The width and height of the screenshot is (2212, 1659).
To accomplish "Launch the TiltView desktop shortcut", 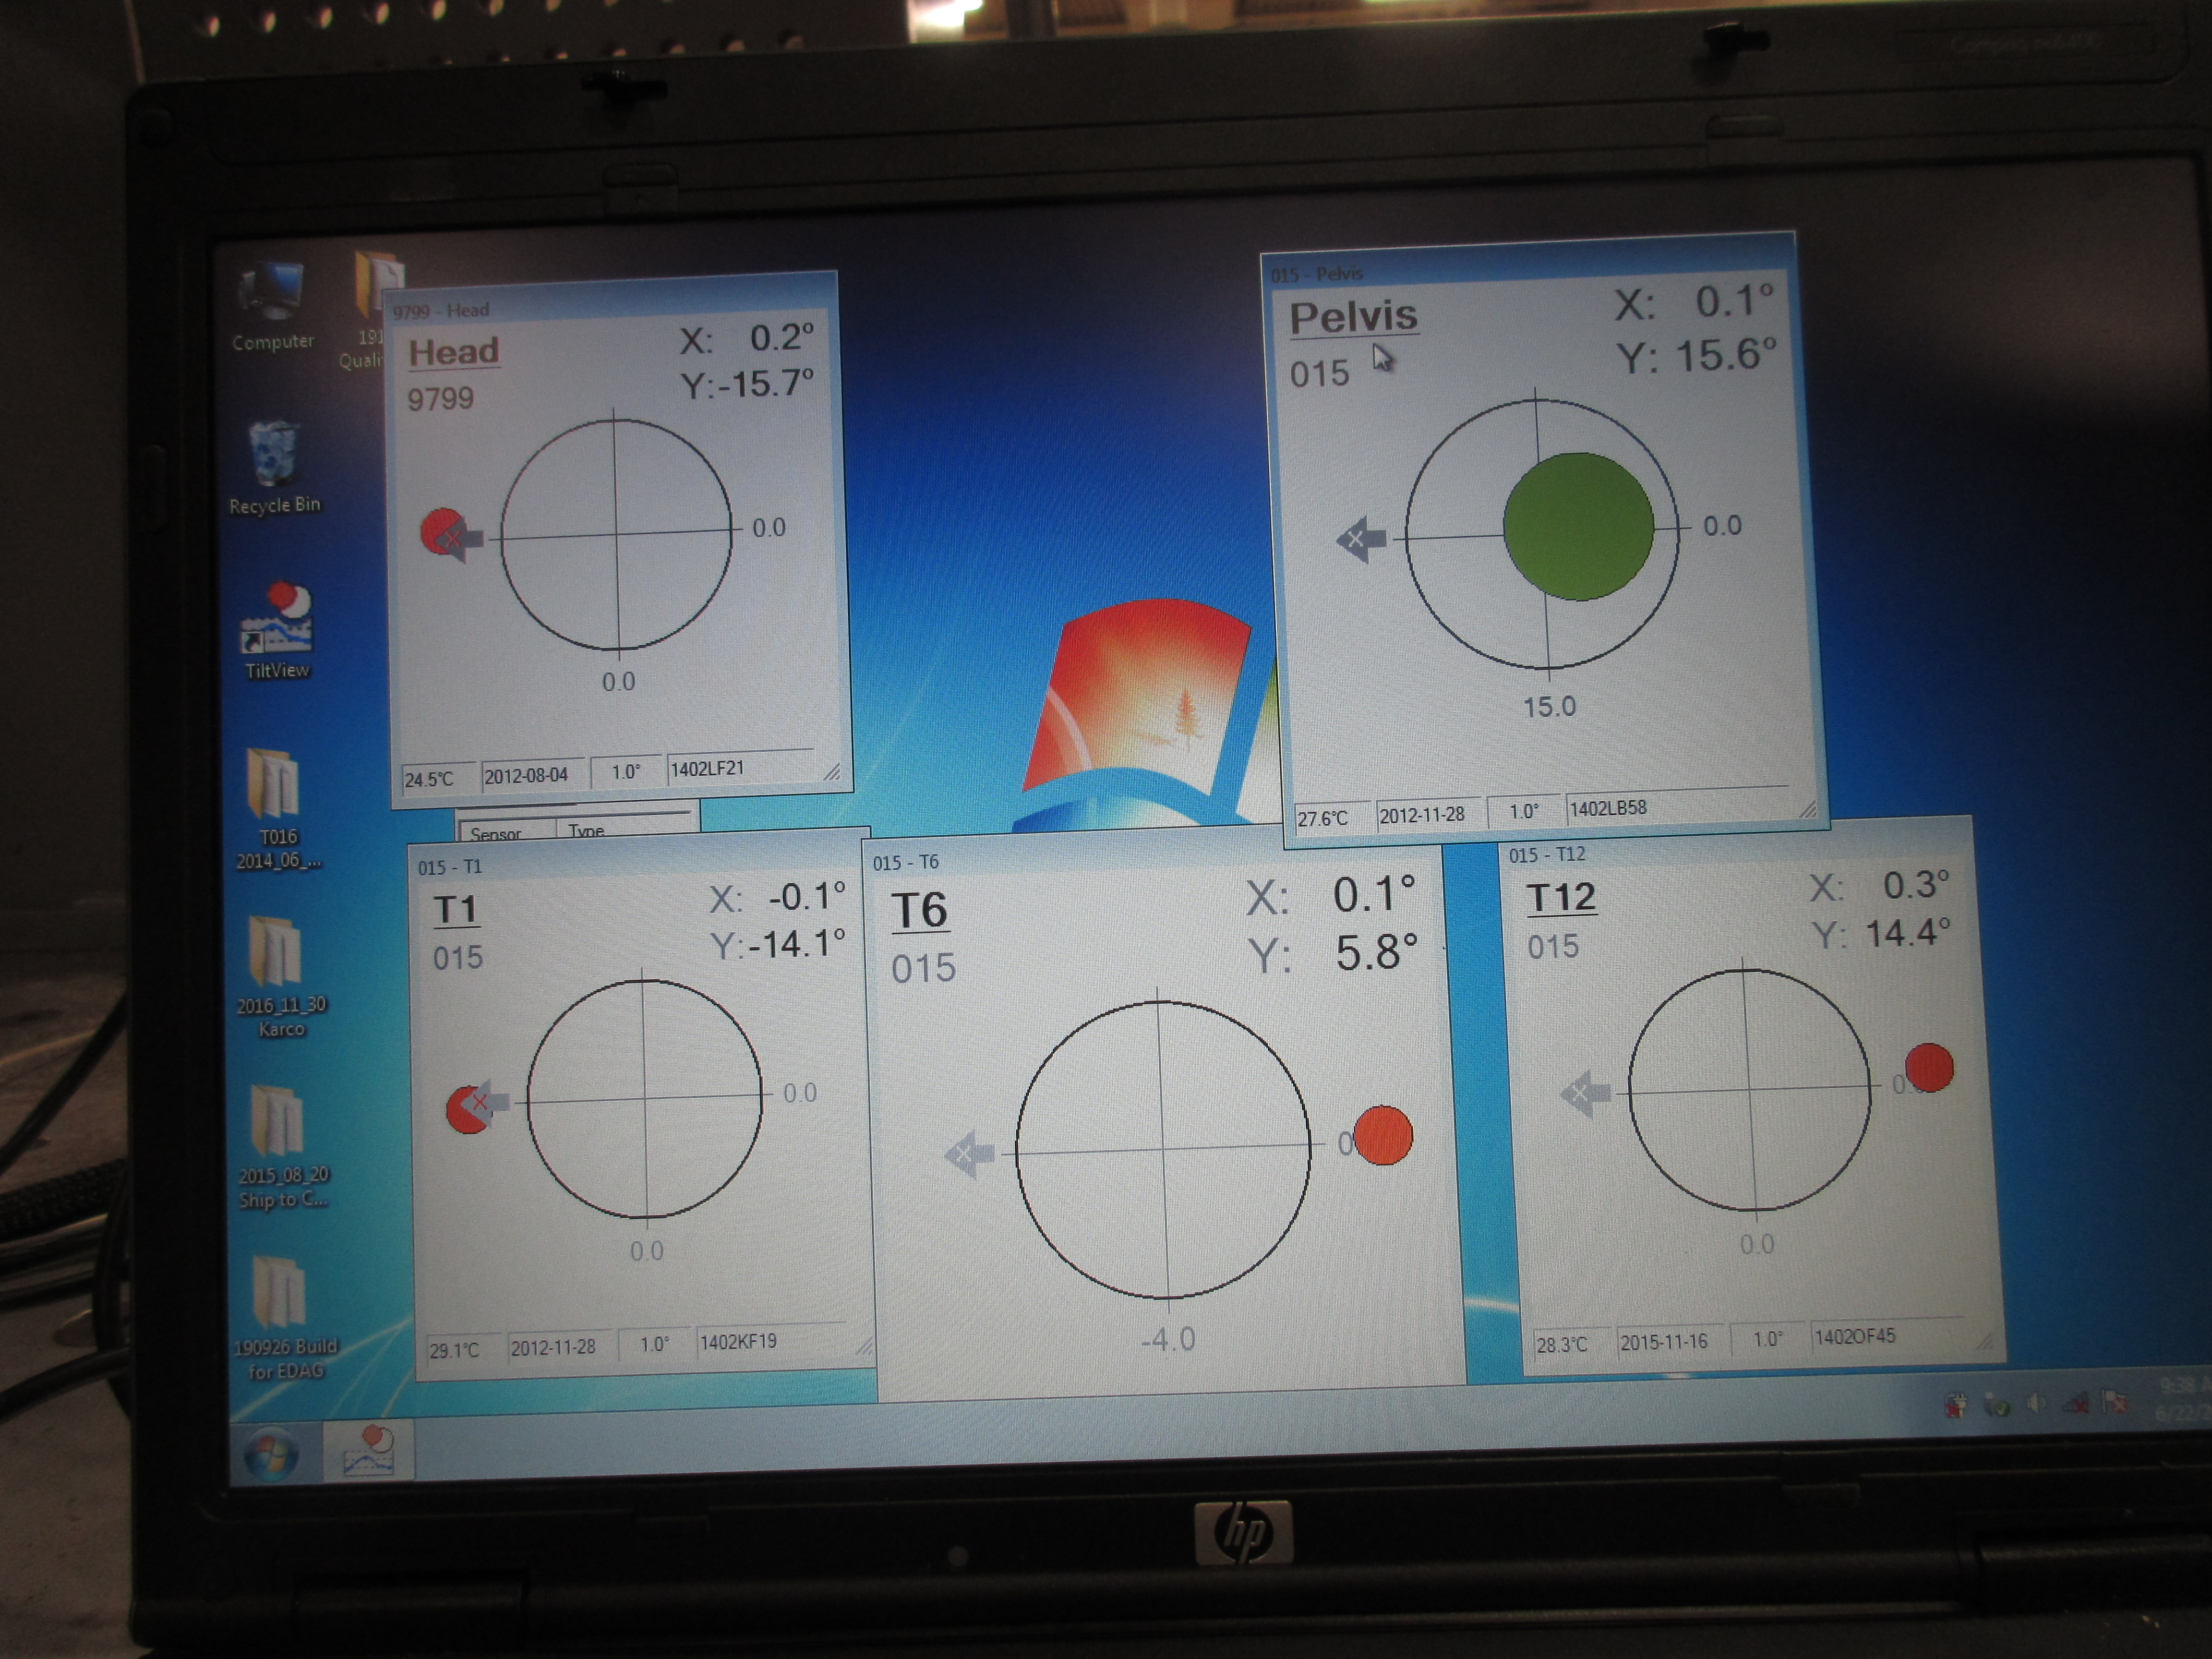I will 277,630.
